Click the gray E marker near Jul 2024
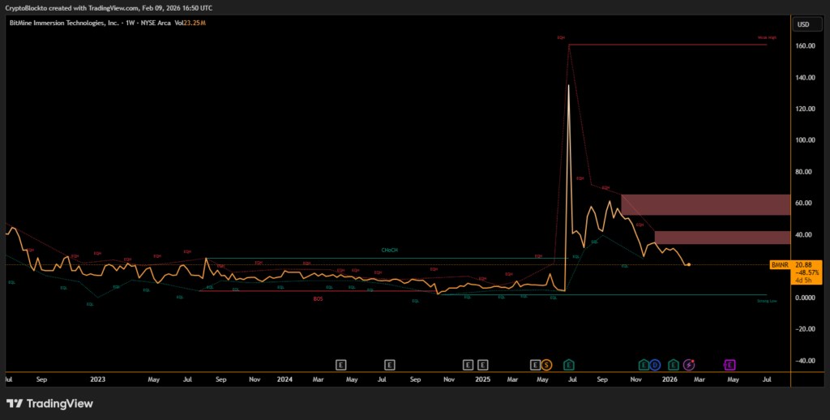Screen dimensions: 830x420 coord(390,364)
